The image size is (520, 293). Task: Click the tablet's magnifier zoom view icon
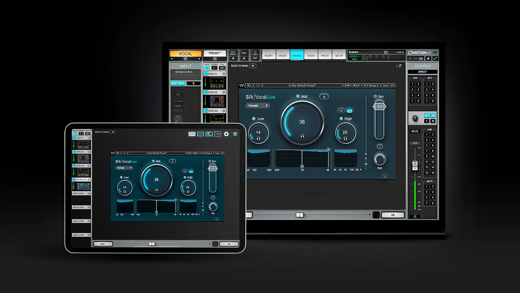click(x=209, y=134)
